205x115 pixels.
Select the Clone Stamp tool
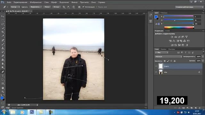point(3,48)
